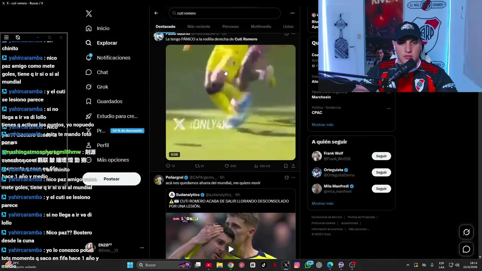The width and height of the screenshot is (482, 271).
Task: Open Guardados bookmarks
Action: 104,102
